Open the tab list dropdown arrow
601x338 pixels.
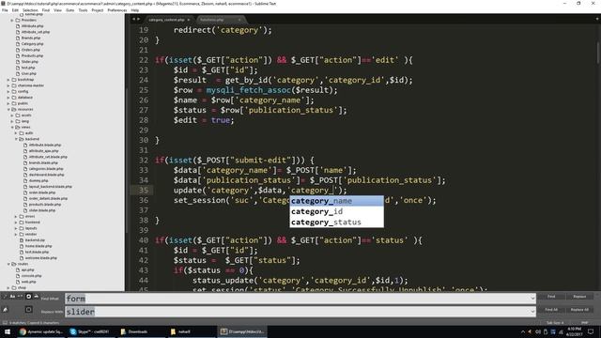(597, 19)
